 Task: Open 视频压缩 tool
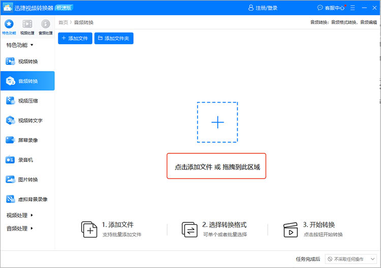point(27,100)
